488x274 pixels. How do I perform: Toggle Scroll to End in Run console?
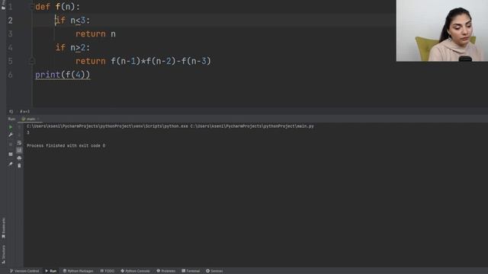point(19,150)
